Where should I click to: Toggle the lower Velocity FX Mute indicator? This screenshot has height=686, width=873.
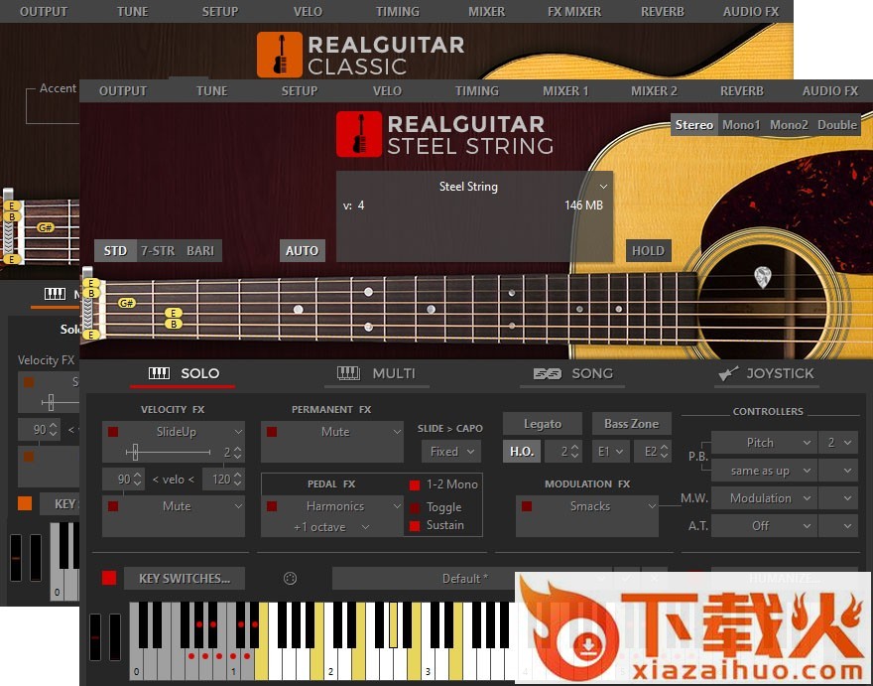click(x=113, y=506)
